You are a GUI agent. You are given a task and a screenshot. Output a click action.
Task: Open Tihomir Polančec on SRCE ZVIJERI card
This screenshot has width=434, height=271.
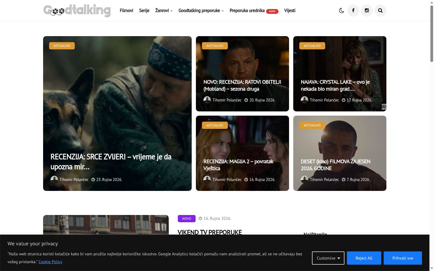point(74,179)
